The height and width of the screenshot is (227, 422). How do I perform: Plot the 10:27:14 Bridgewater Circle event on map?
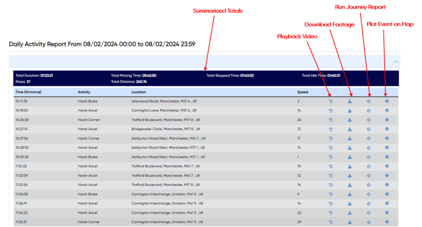click(x=387, y=129)
